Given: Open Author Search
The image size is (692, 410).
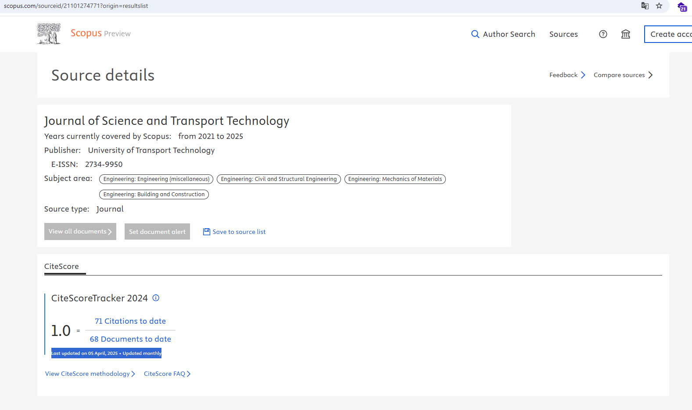Looking at the screenshot, I should [x=503, y=34].
